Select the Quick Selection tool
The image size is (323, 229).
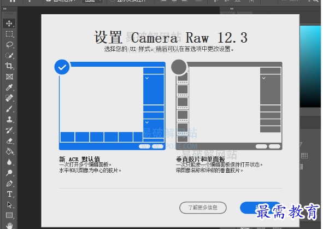pos(9,55)
